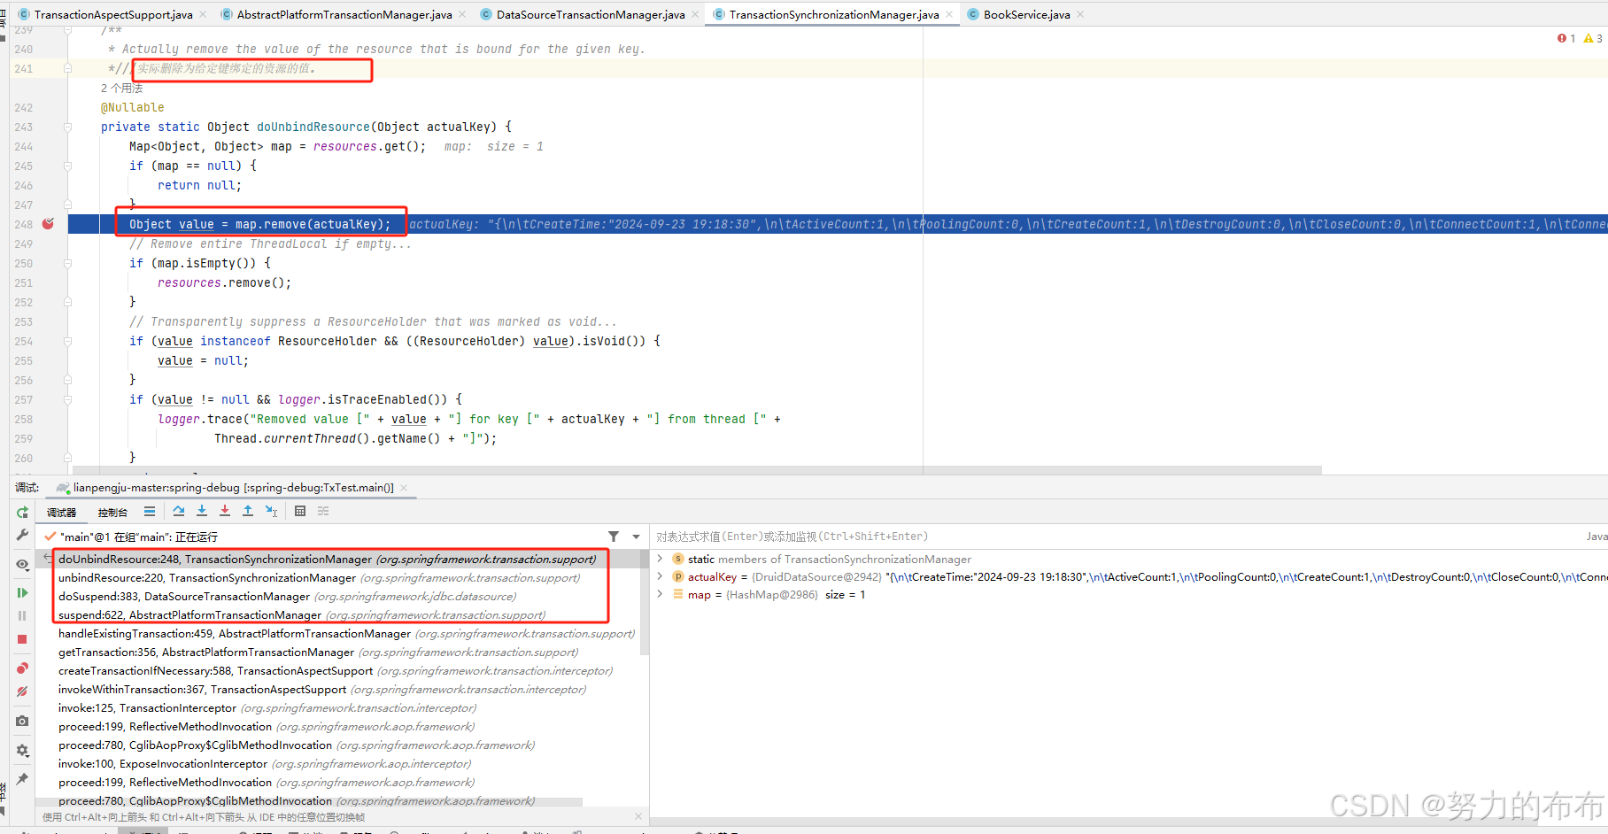Open the eye watches view dropdown
The height and width of the screenshot is (834, 1608).
tap(22, 564)
